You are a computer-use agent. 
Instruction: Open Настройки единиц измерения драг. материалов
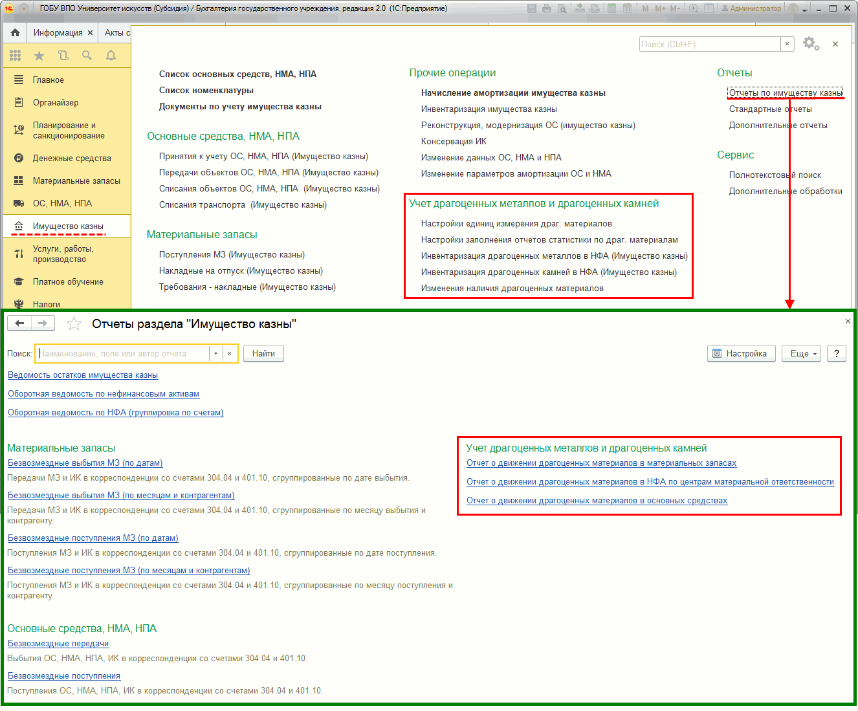pyautogui.click(x=516, y=224)
